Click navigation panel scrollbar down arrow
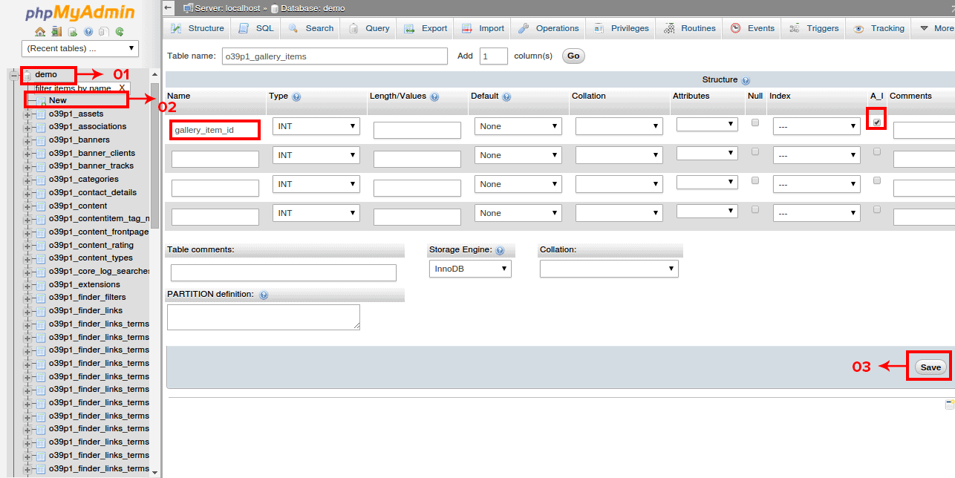 point(154,472)
